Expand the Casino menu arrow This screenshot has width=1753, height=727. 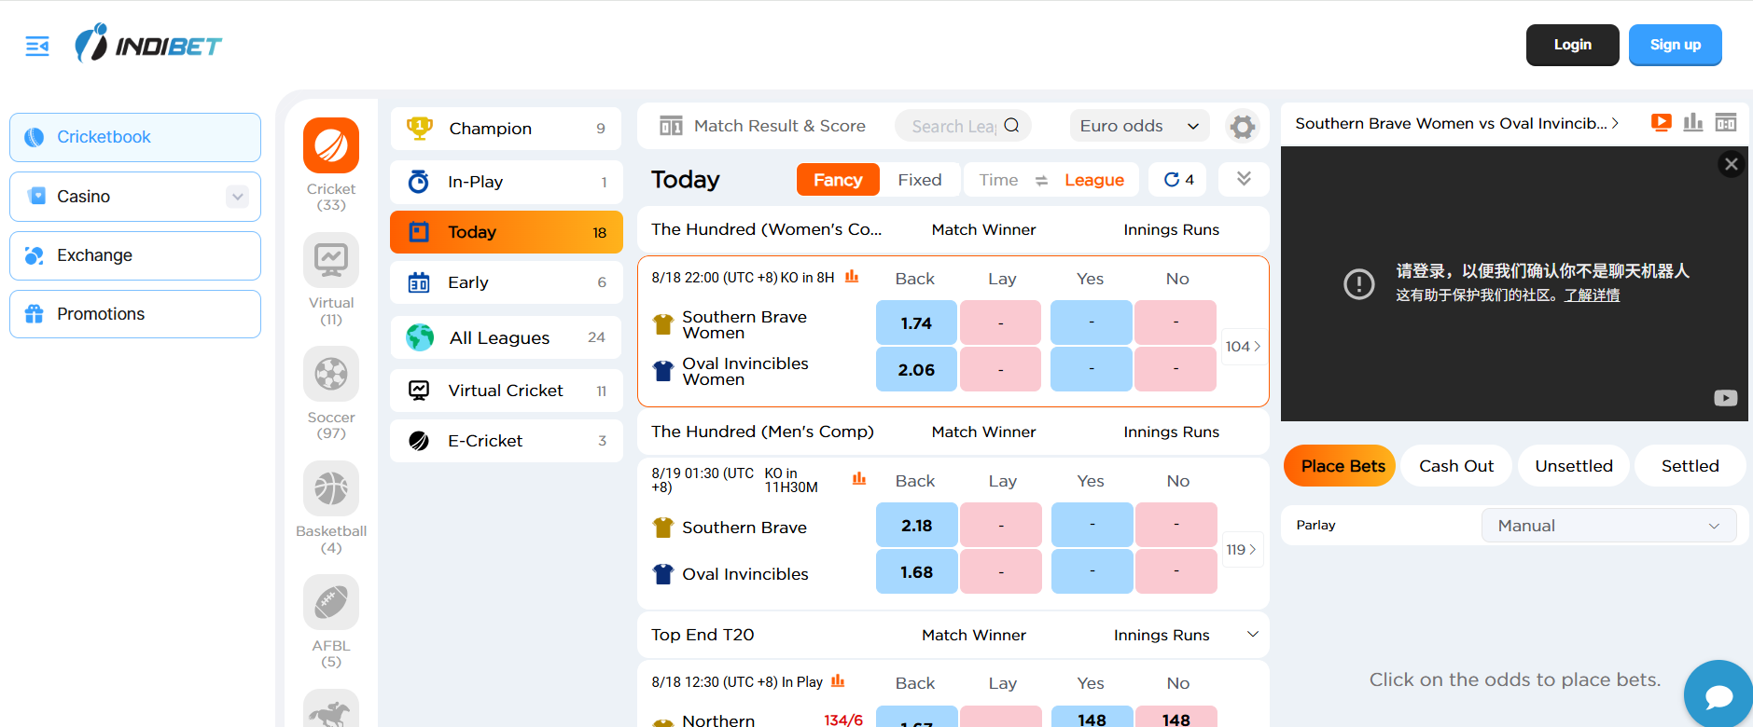coord(238,197)
